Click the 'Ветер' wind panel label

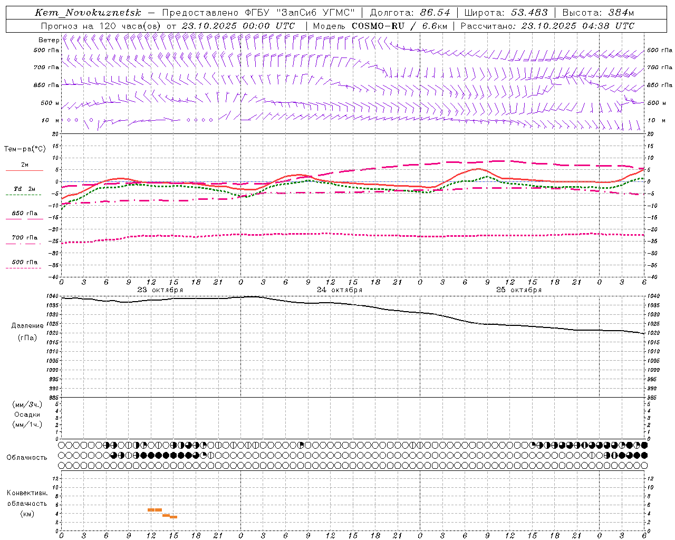[49, 40]
